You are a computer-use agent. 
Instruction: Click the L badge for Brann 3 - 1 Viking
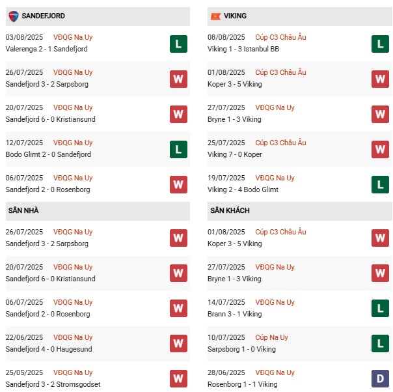(x=380, y=309)
